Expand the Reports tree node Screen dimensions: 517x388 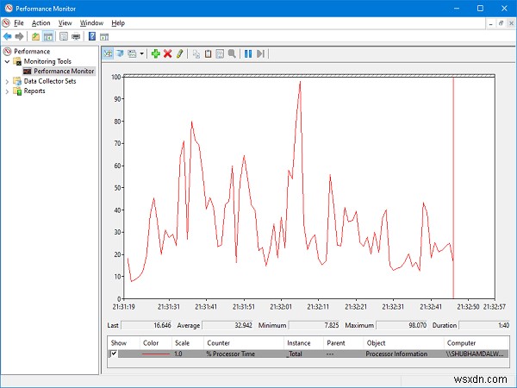click(8, 91)
